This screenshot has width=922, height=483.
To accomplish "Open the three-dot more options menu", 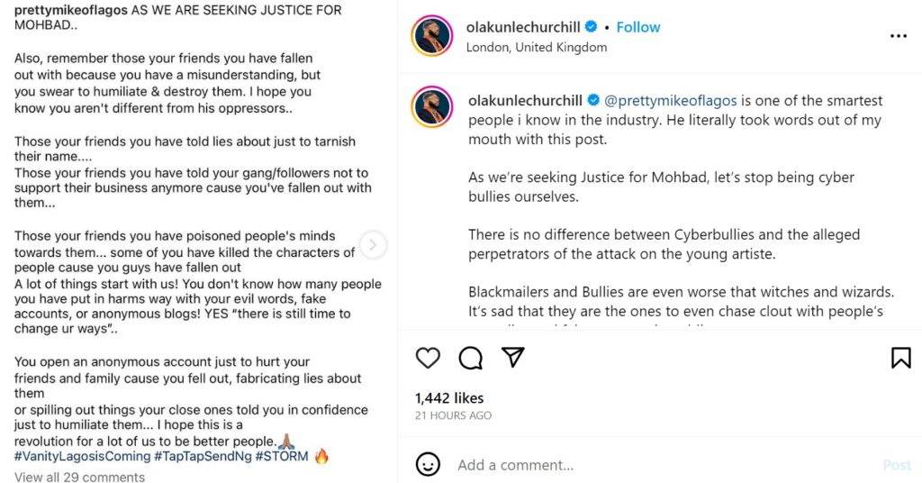I will point(898,36).
